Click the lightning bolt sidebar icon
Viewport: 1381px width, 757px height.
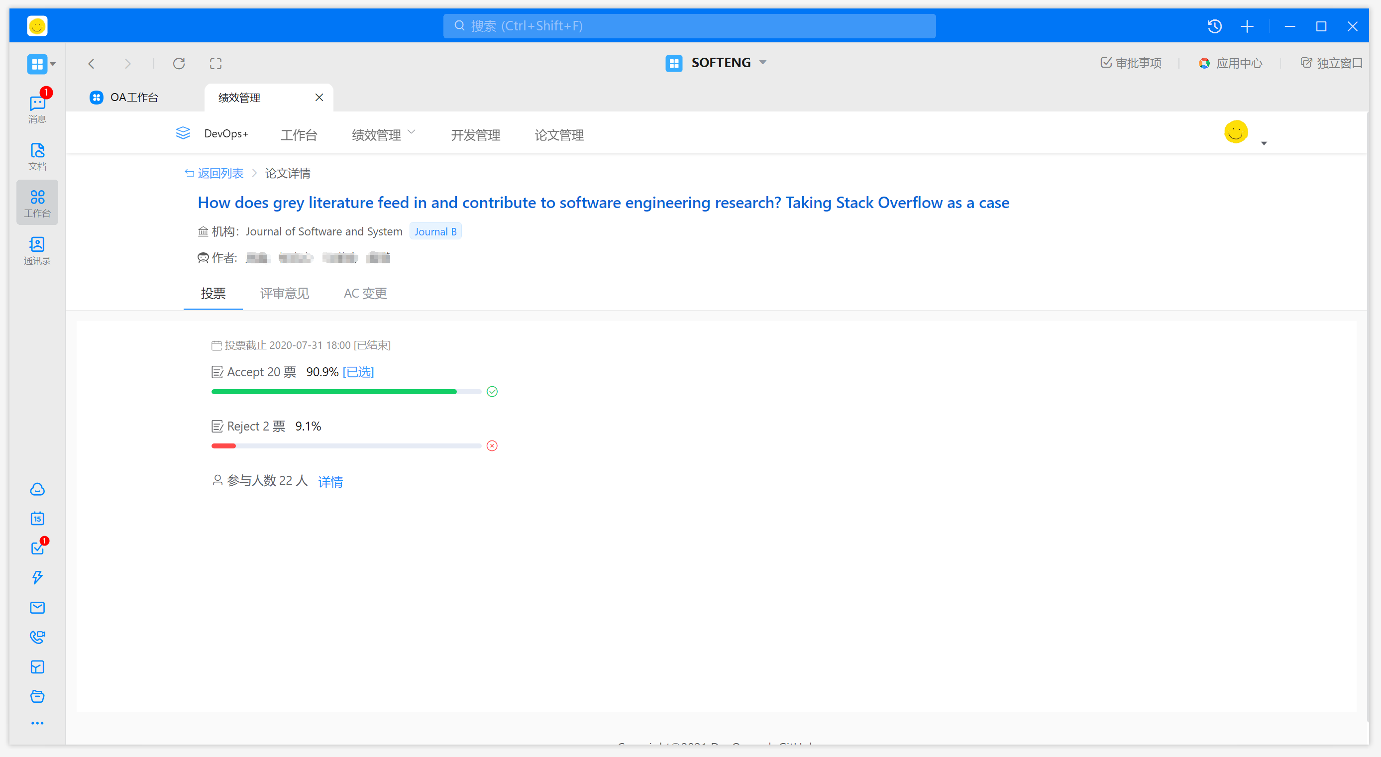point(37,577)
